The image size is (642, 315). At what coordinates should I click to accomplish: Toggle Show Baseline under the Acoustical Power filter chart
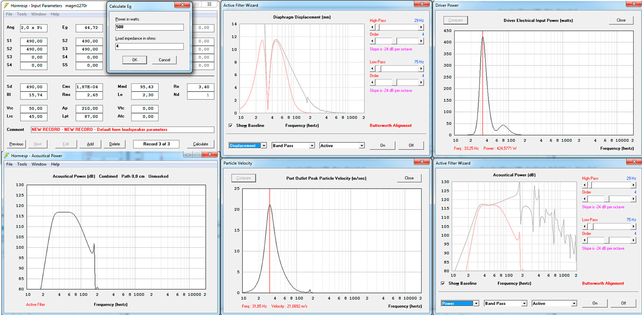point(443,283)
